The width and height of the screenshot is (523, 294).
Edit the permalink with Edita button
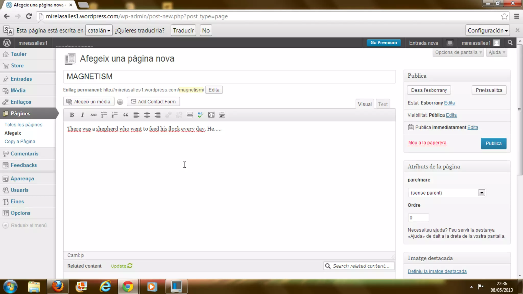pos(214,90)
